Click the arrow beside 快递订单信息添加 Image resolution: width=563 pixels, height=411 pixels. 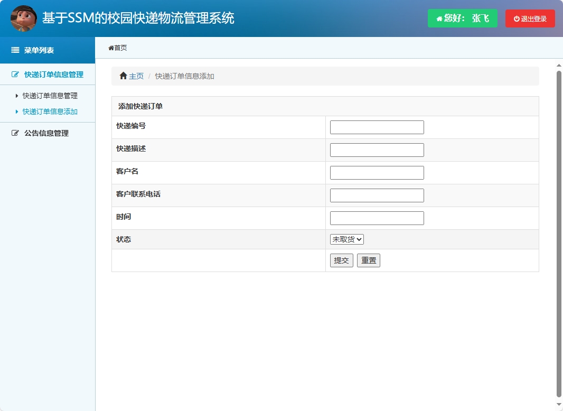point(16,112)
